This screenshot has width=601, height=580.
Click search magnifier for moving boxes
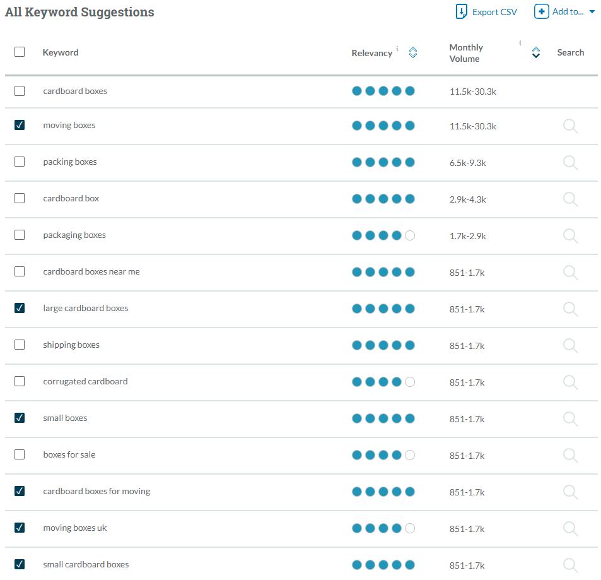coord(570,126)
